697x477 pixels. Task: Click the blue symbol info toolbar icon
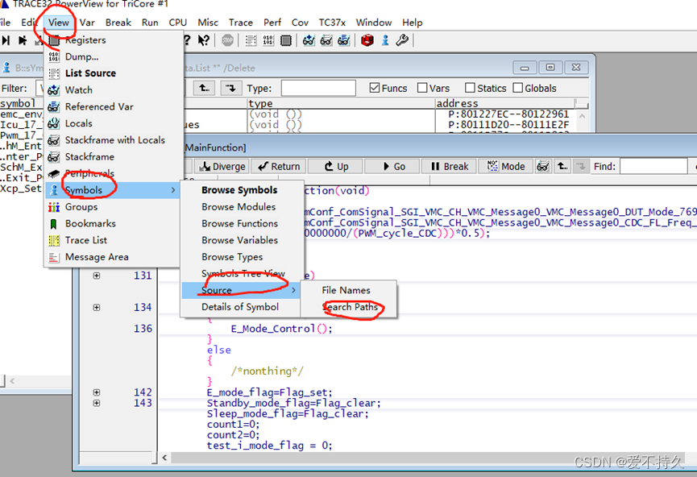(x=385, y=40)
